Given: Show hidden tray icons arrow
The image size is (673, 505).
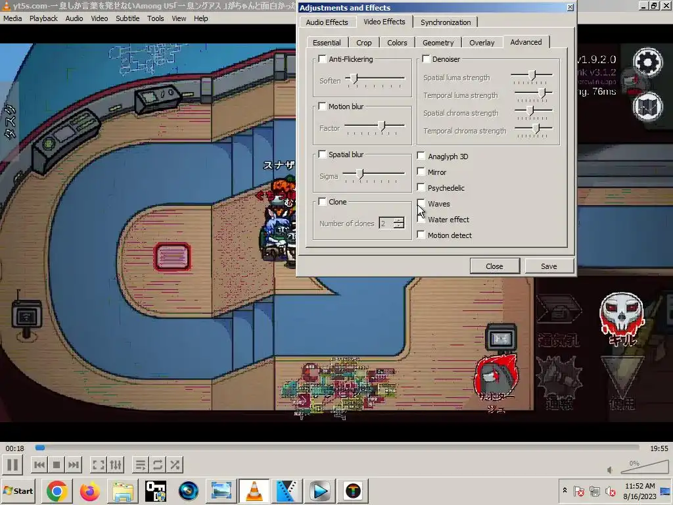Looking at the screenshot, I should (x=565, y=491).
